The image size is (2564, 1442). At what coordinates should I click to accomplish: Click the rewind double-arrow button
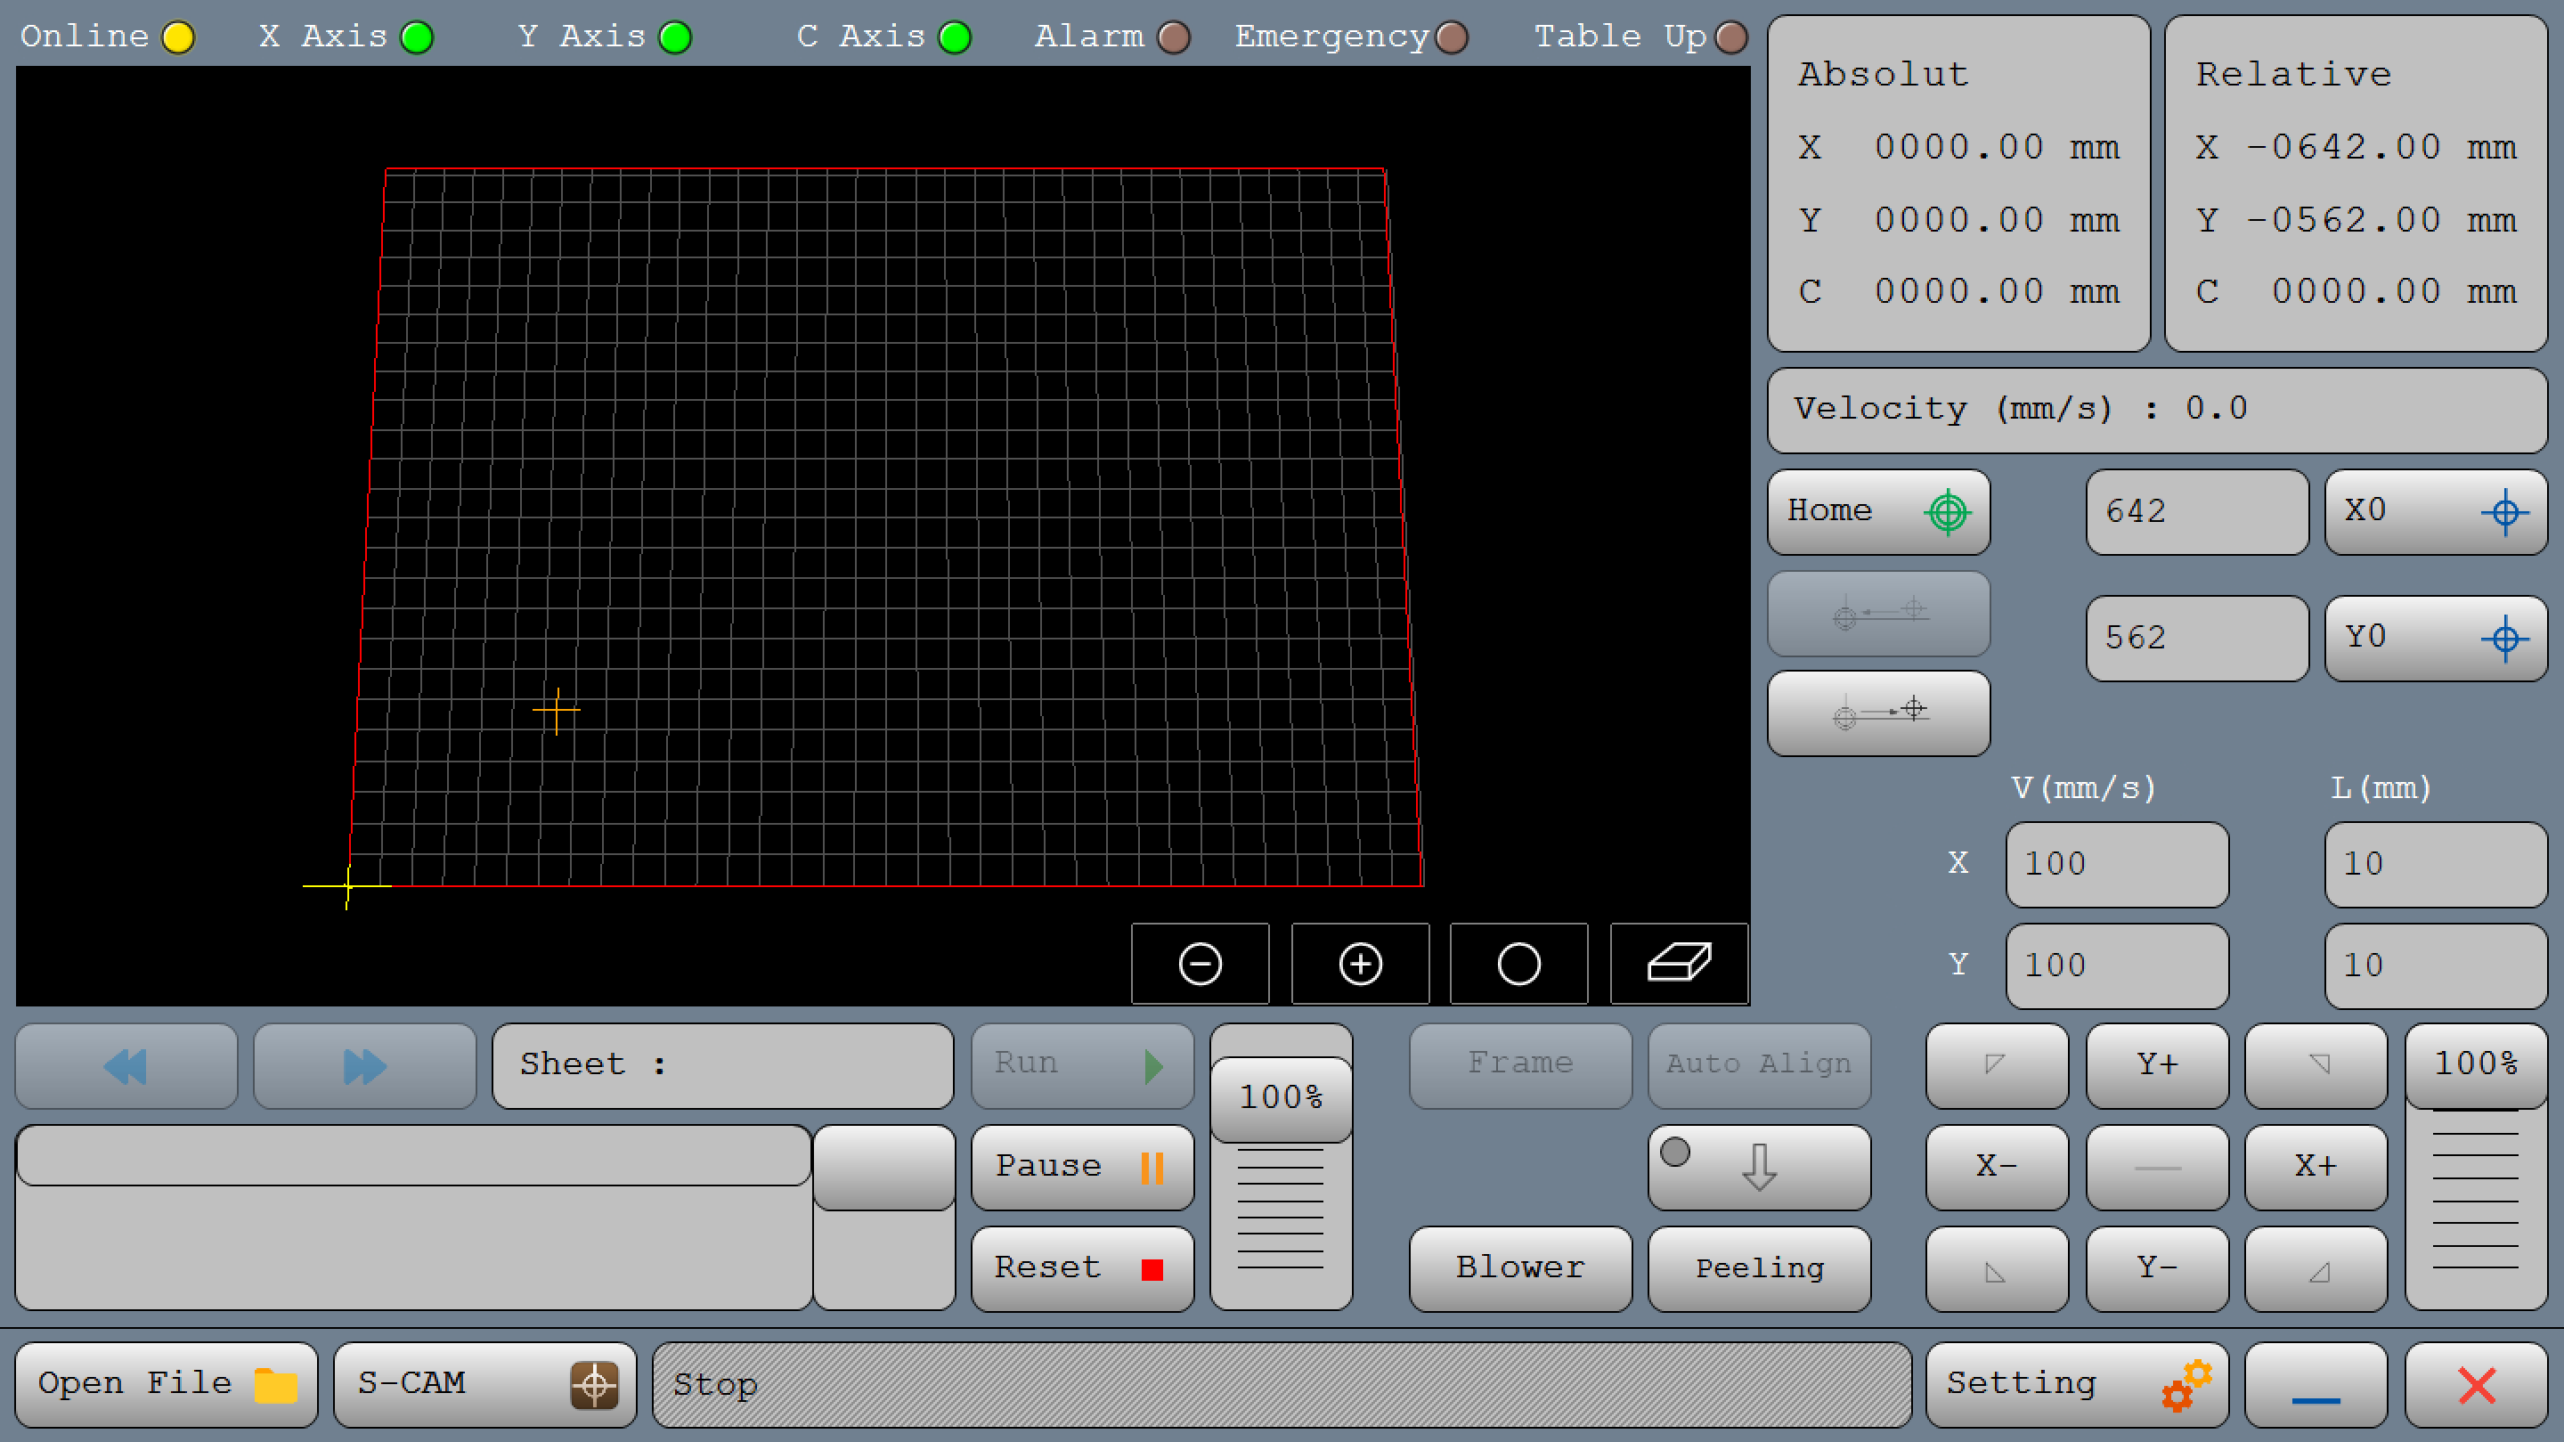pos(126,1066)
